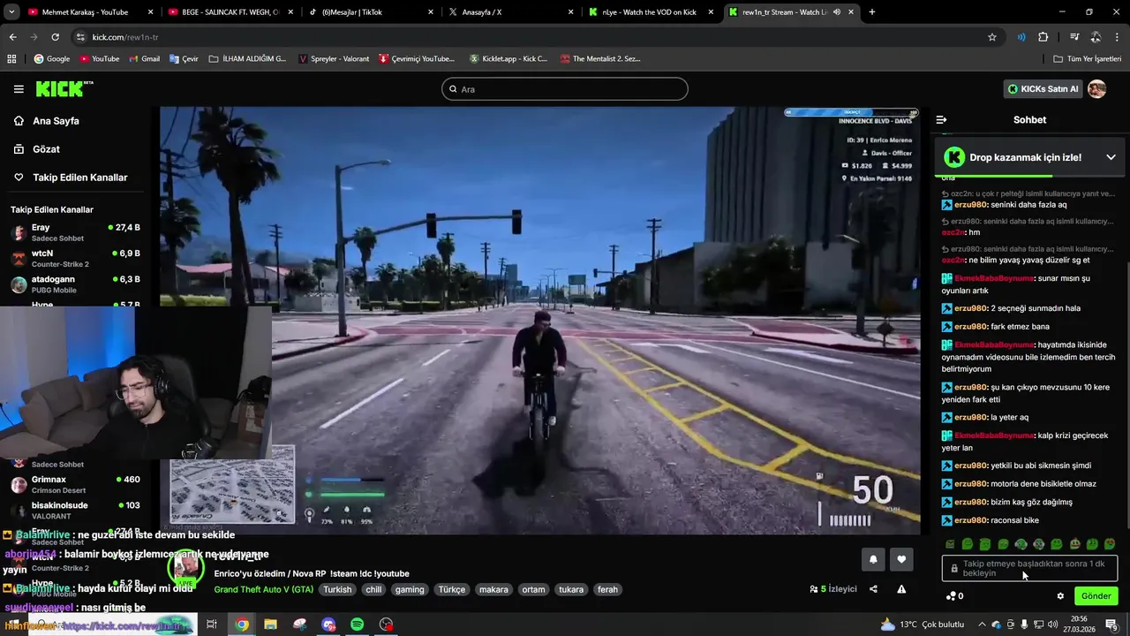Open atadogann channel in followed list
Viewport: 1130px width, 636px height.
[75, 284]
